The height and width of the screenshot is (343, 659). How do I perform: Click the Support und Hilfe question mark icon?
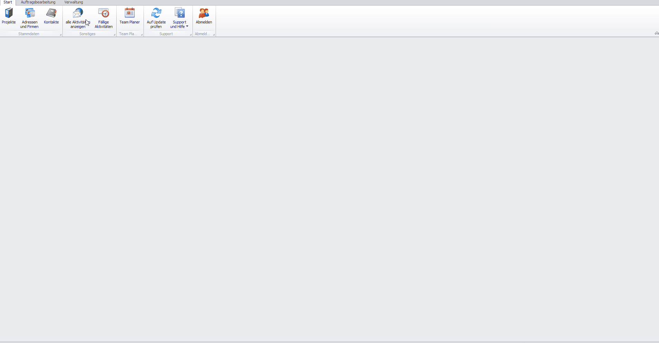(179, 13)
